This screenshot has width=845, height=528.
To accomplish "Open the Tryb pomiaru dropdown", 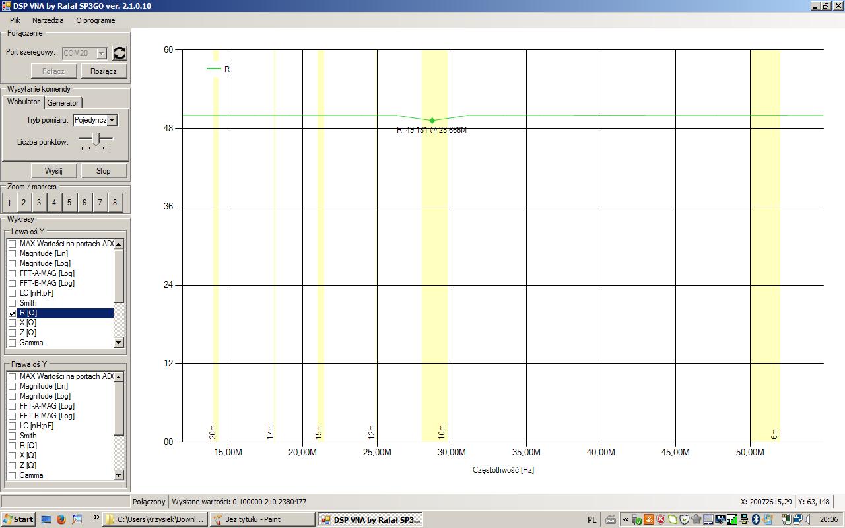I will [112, 120].
